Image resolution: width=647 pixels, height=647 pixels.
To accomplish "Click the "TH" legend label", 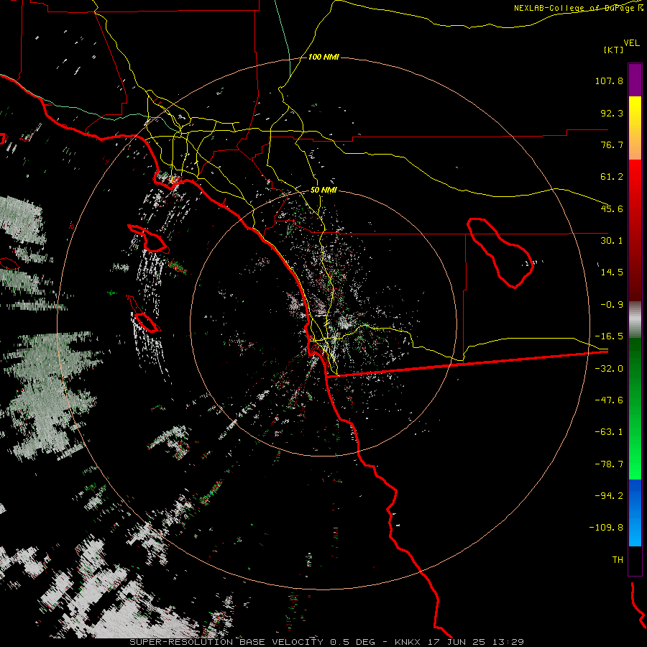I will pos(618,559).
